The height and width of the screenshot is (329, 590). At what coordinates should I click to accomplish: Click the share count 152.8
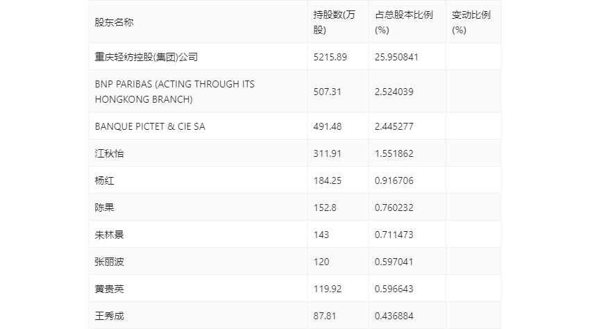click(325, 208)
